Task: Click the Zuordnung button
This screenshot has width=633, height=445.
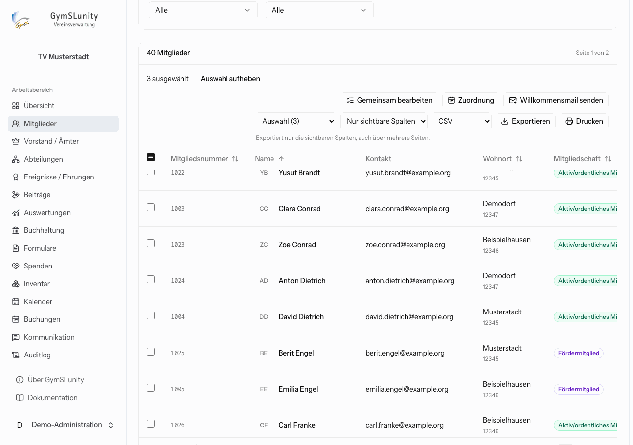Action: tap(471, 100)
